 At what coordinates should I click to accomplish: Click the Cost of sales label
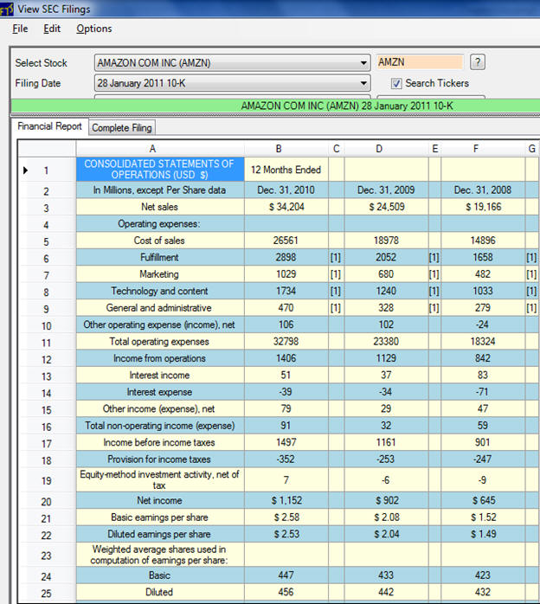(160, 241)
